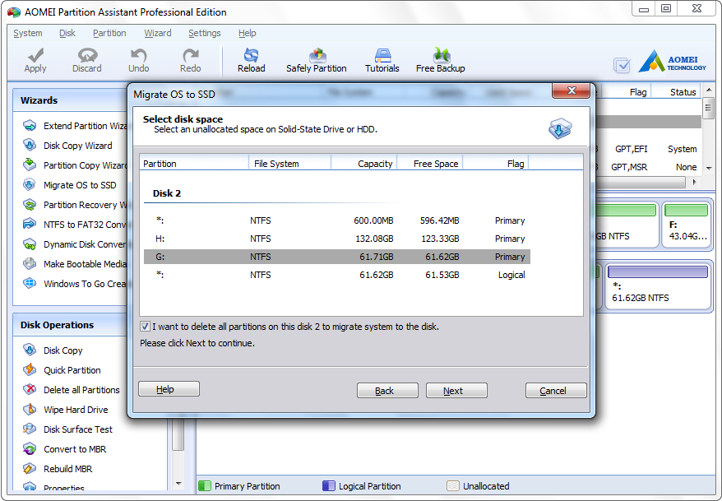Click the Discard toolbar icon

click(x=86, y=55)
